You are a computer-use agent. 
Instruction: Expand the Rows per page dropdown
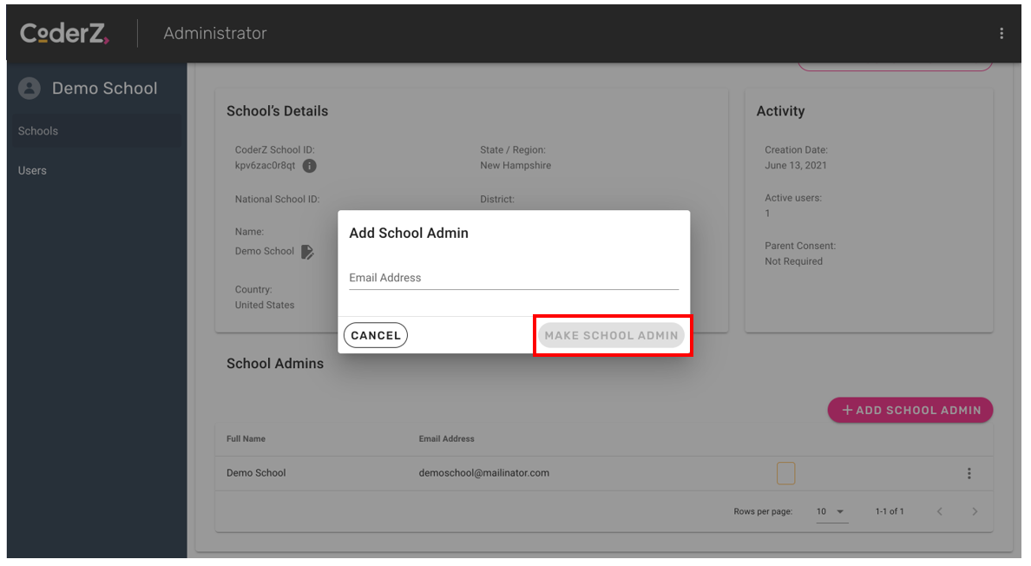pyautogui.click(x=831, y=511)
